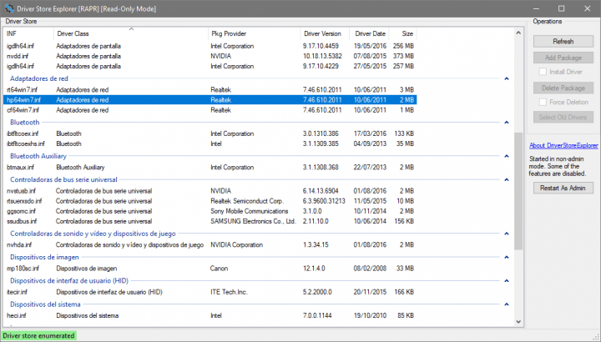Select the ibtfltcoex.inf row
The height and width of the screenshot is (342, 601).
pyautogui.click(x=210, y=133)
